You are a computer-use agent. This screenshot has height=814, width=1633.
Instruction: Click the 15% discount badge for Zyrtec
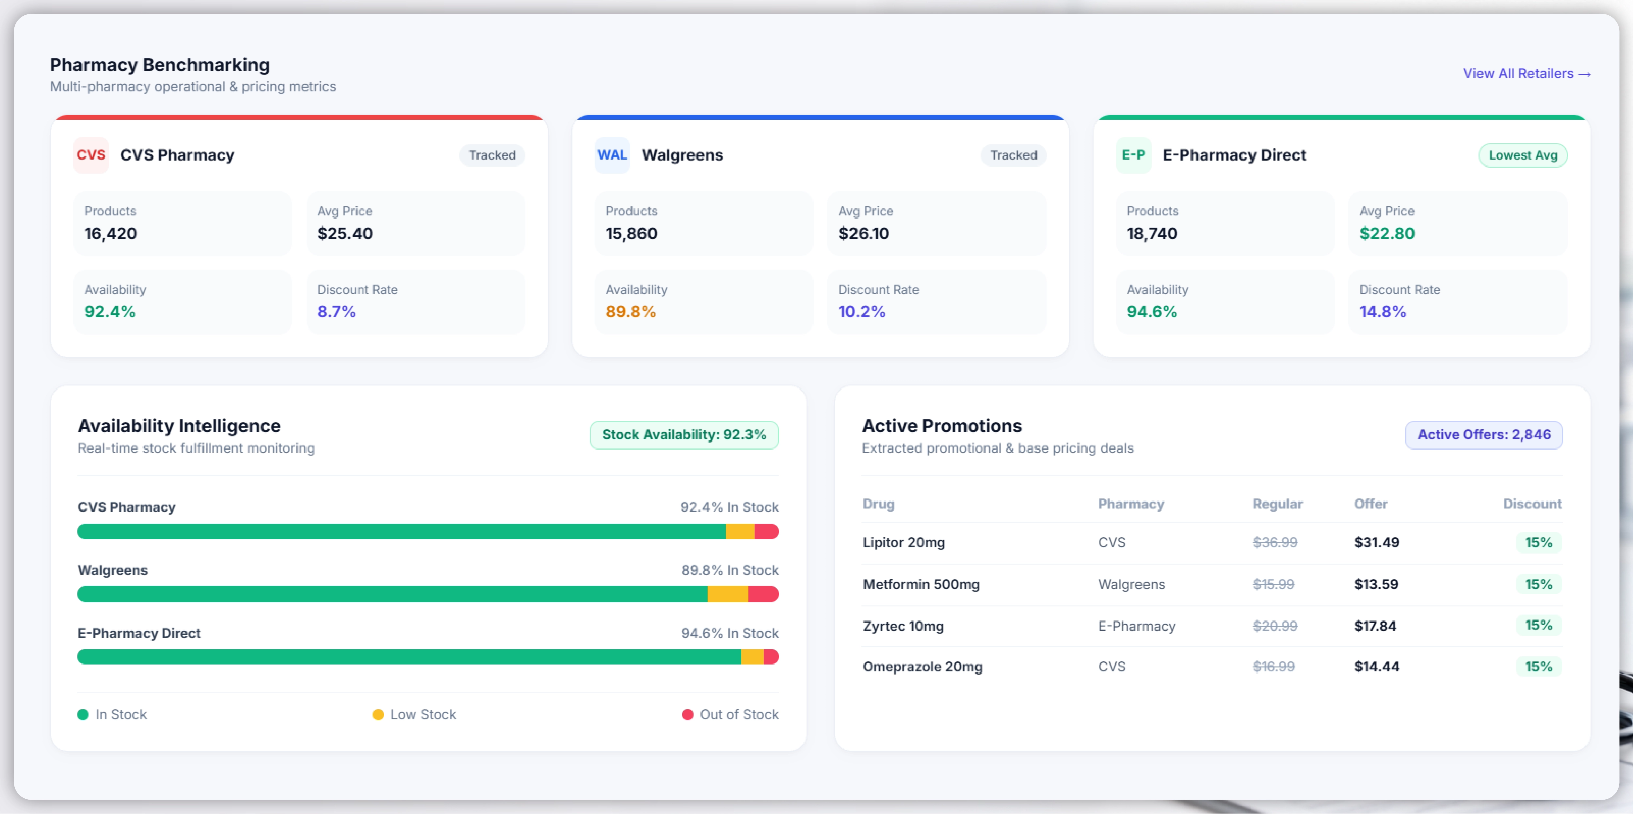(x=1539, y=625)
